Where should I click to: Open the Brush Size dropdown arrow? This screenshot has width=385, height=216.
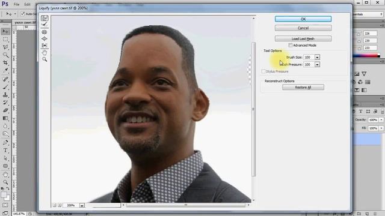click(317, 58)
